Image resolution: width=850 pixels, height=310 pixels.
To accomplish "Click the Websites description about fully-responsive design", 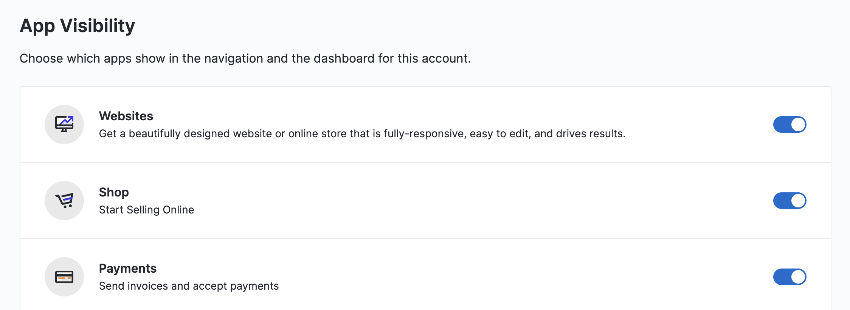I will tap(362, 134).
